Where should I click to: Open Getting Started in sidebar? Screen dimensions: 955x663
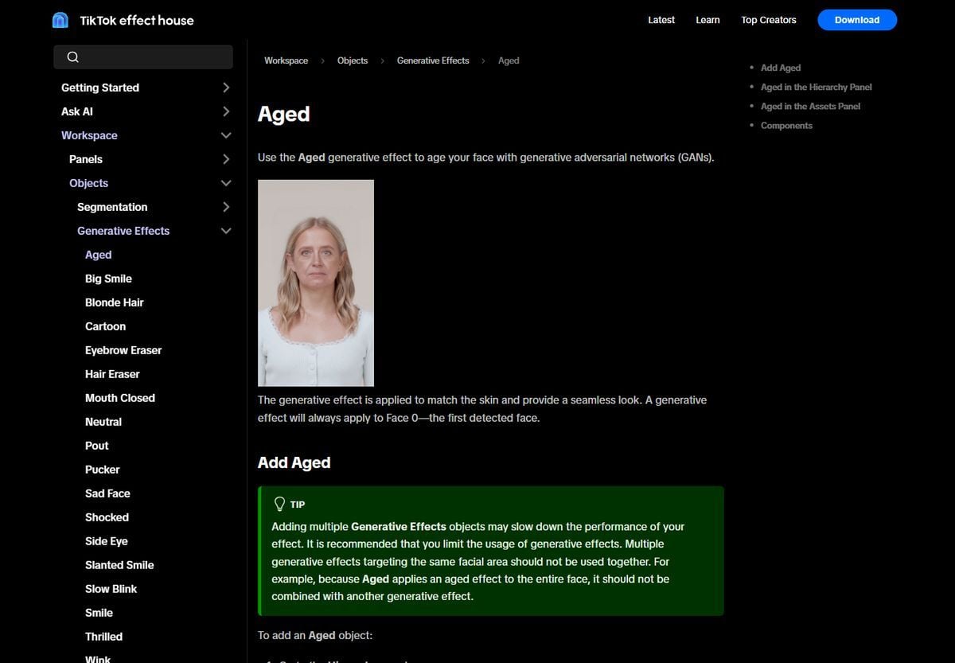coord(100,88)
